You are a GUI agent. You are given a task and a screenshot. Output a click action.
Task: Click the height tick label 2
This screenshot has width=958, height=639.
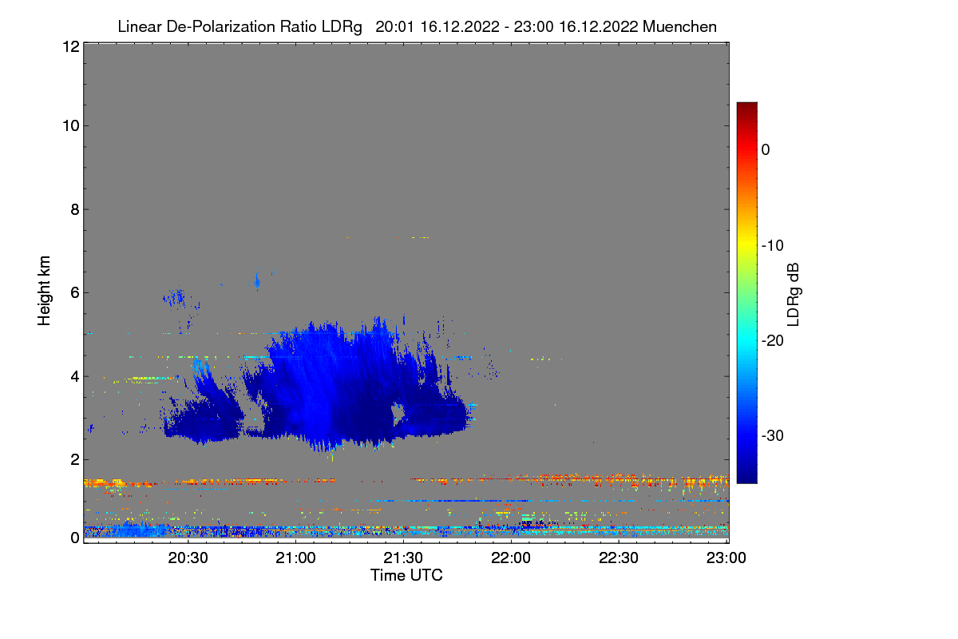tap(73, 459)
